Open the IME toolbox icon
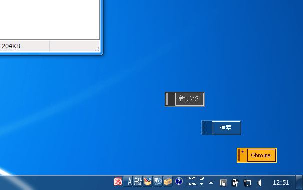This screenshot has height=190, width=303. [x=168, y=181]
